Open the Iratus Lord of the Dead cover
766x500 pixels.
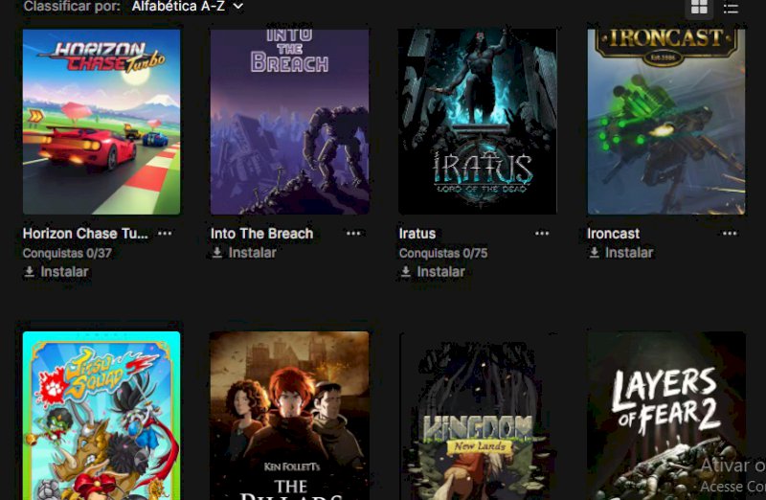tap(477, 122)
